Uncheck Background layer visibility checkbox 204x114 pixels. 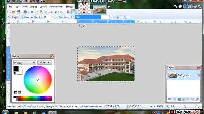[x=198, y=75]
